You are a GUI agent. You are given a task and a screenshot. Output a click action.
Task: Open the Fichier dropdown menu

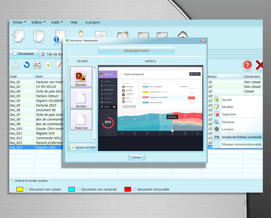[x=20, y=22]
